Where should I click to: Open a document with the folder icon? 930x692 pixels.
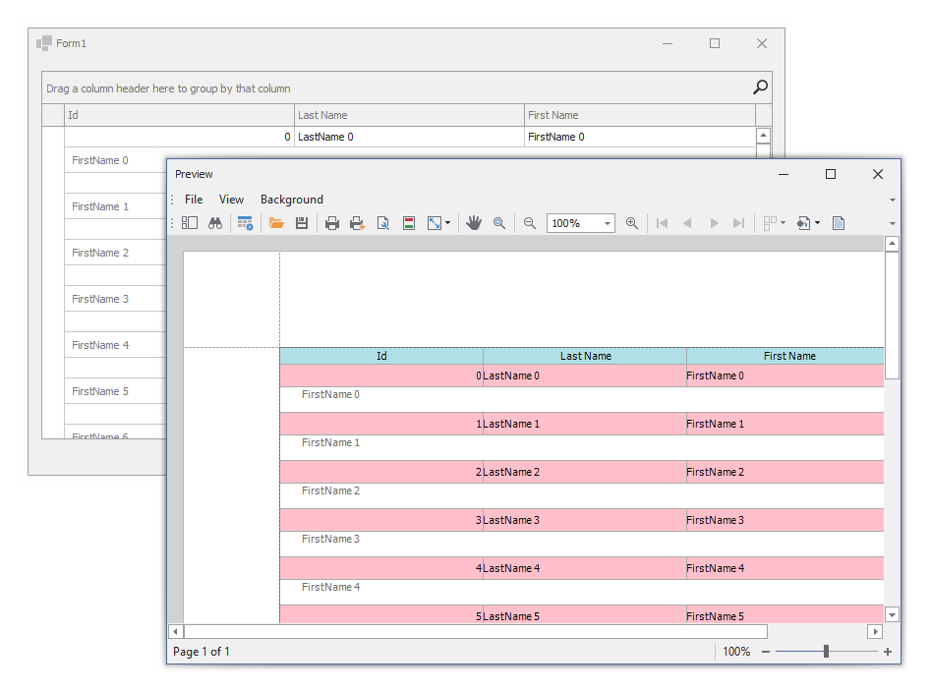[x=276, y=223]
